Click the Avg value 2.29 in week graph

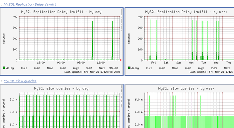pyautogui.click(x=214, y=68)
